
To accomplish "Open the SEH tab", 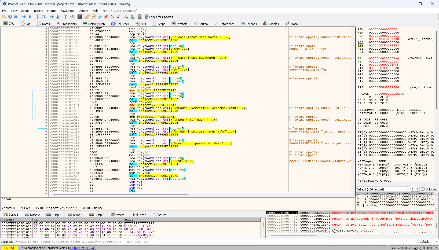I will (x=141, y=24).
